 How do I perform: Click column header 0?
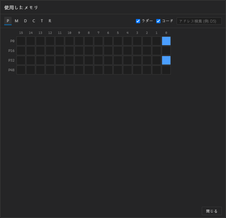pyautogui.click(x=166, y=33)
